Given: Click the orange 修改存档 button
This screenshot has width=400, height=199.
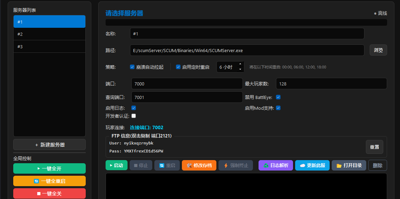Looking at the screenshot, I should 199,165.
